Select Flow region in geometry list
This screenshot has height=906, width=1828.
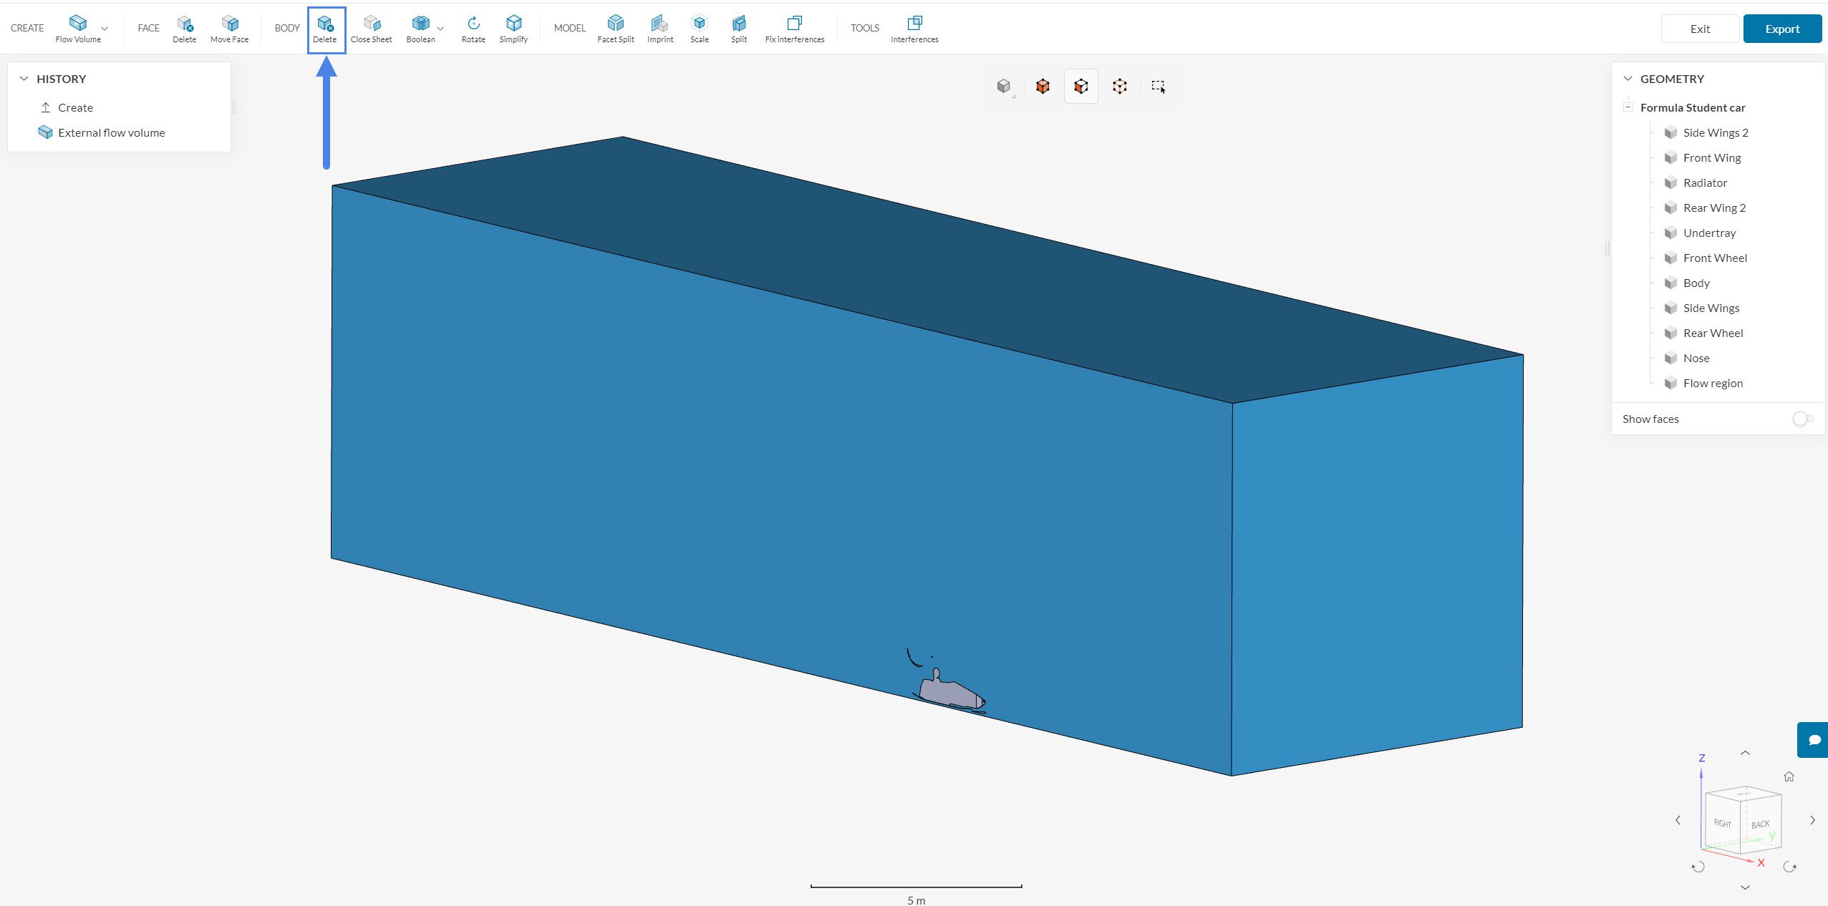click(1713, 383)
